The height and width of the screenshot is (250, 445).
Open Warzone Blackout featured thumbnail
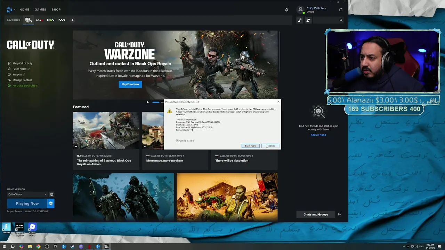pos(106,131)
